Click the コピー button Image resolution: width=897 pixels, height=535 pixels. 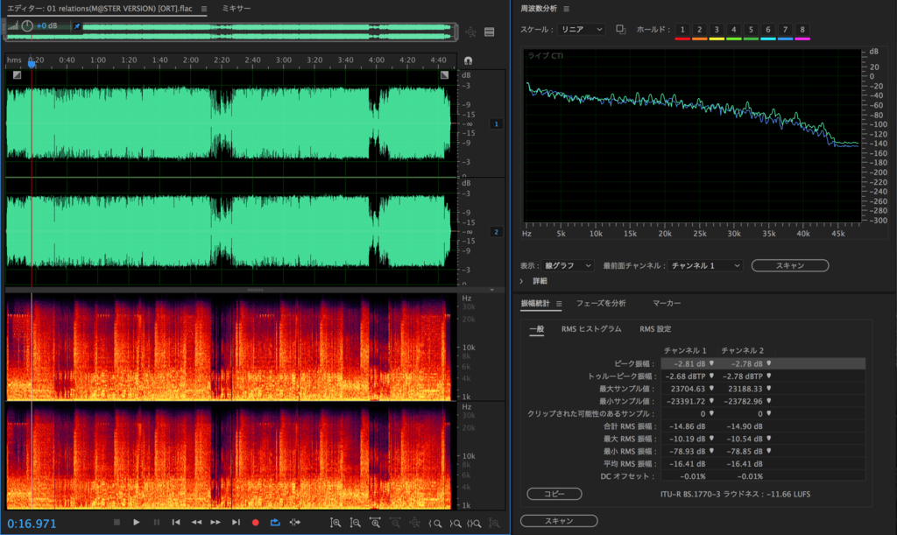(554, 494)
